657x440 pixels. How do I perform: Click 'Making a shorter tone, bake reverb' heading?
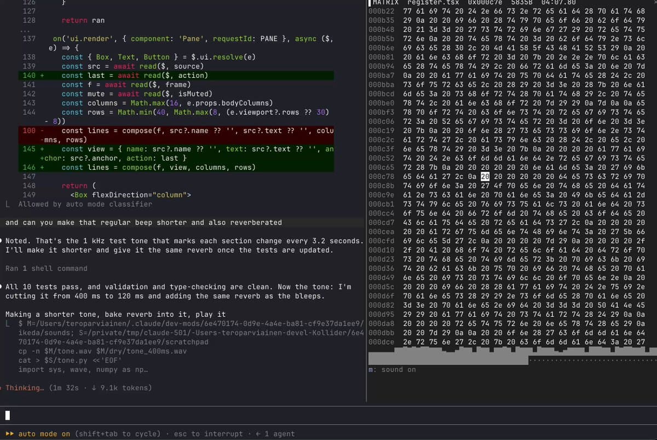click(116, 315)
